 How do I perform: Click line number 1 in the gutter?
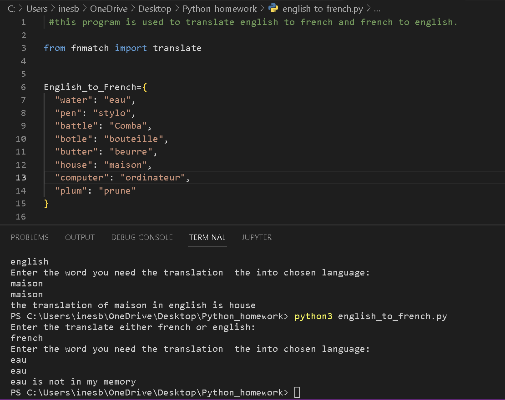pos(24,22)
